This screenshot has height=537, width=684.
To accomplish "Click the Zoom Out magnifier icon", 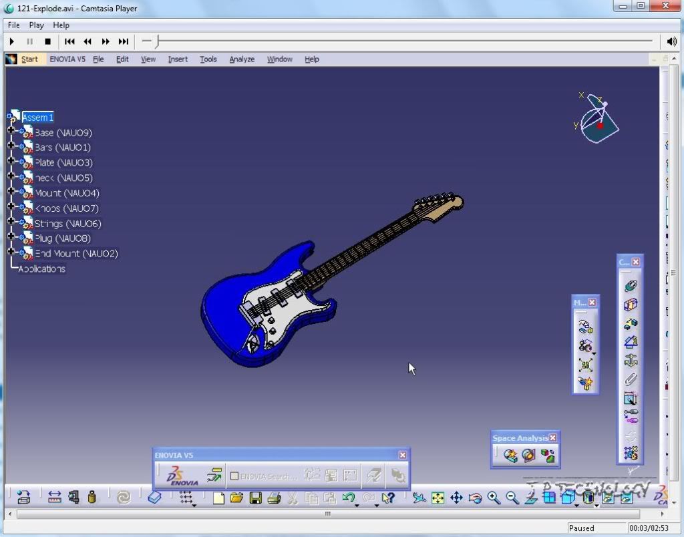I will point(512,498).
